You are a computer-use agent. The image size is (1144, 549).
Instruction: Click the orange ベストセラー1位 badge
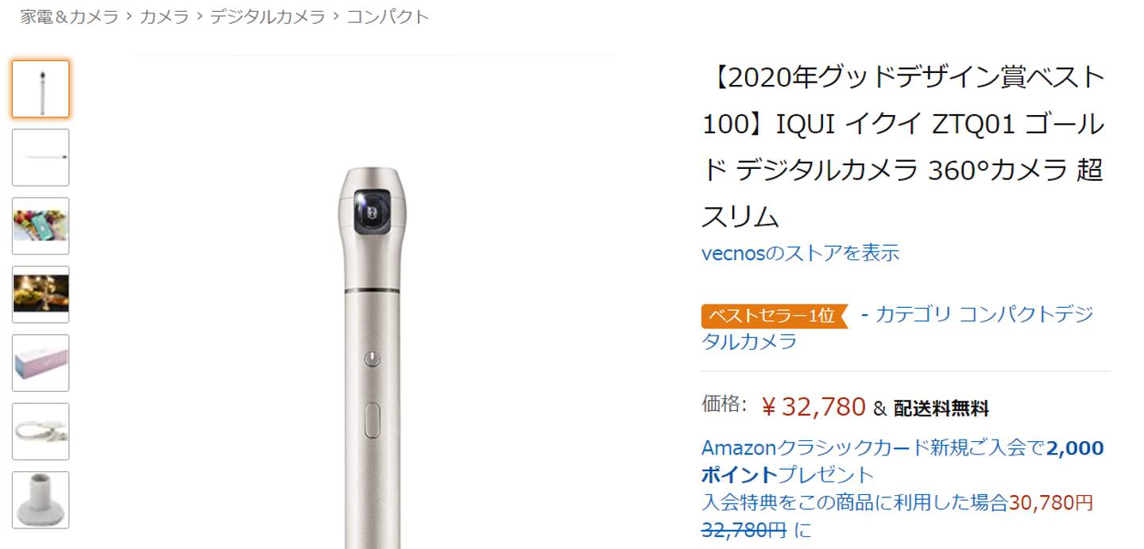click(775, 316)
